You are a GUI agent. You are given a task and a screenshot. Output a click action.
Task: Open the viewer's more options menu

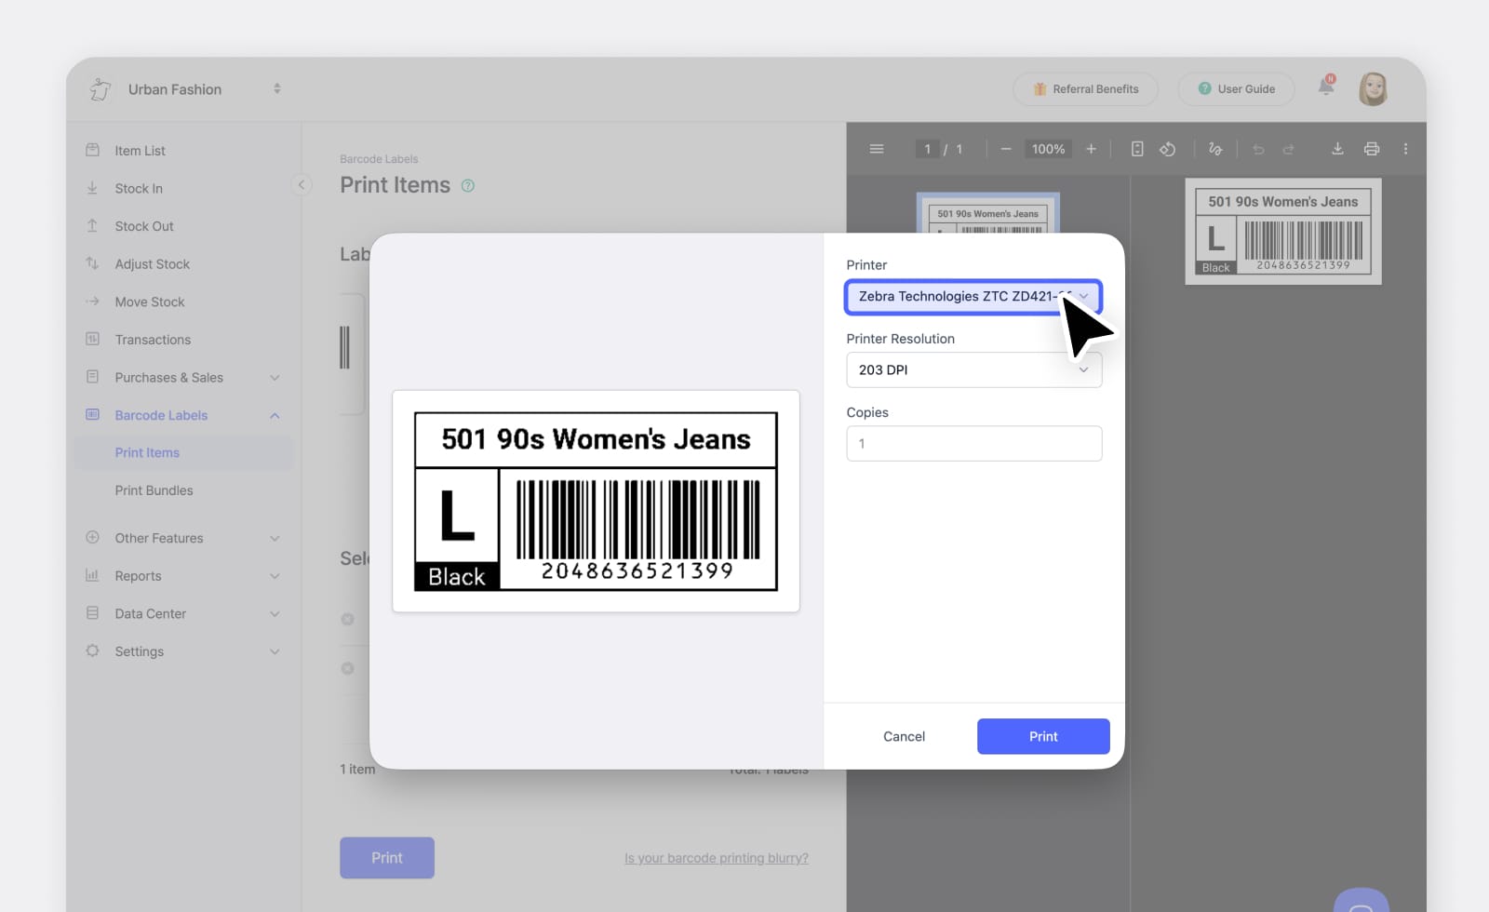[x=1406, y=148]
